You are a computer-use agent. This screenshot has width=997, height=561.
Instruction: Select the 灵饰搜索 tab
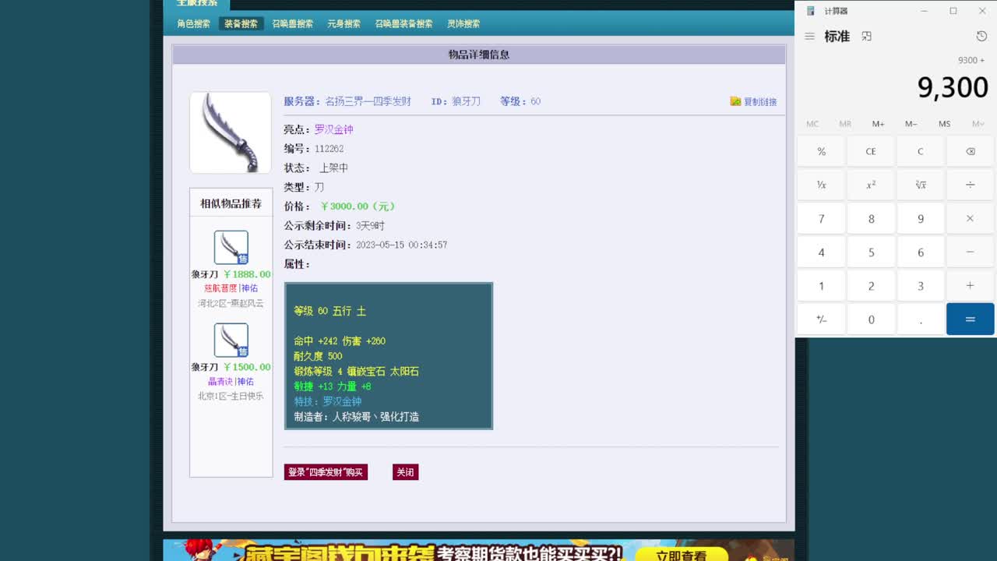462,23
